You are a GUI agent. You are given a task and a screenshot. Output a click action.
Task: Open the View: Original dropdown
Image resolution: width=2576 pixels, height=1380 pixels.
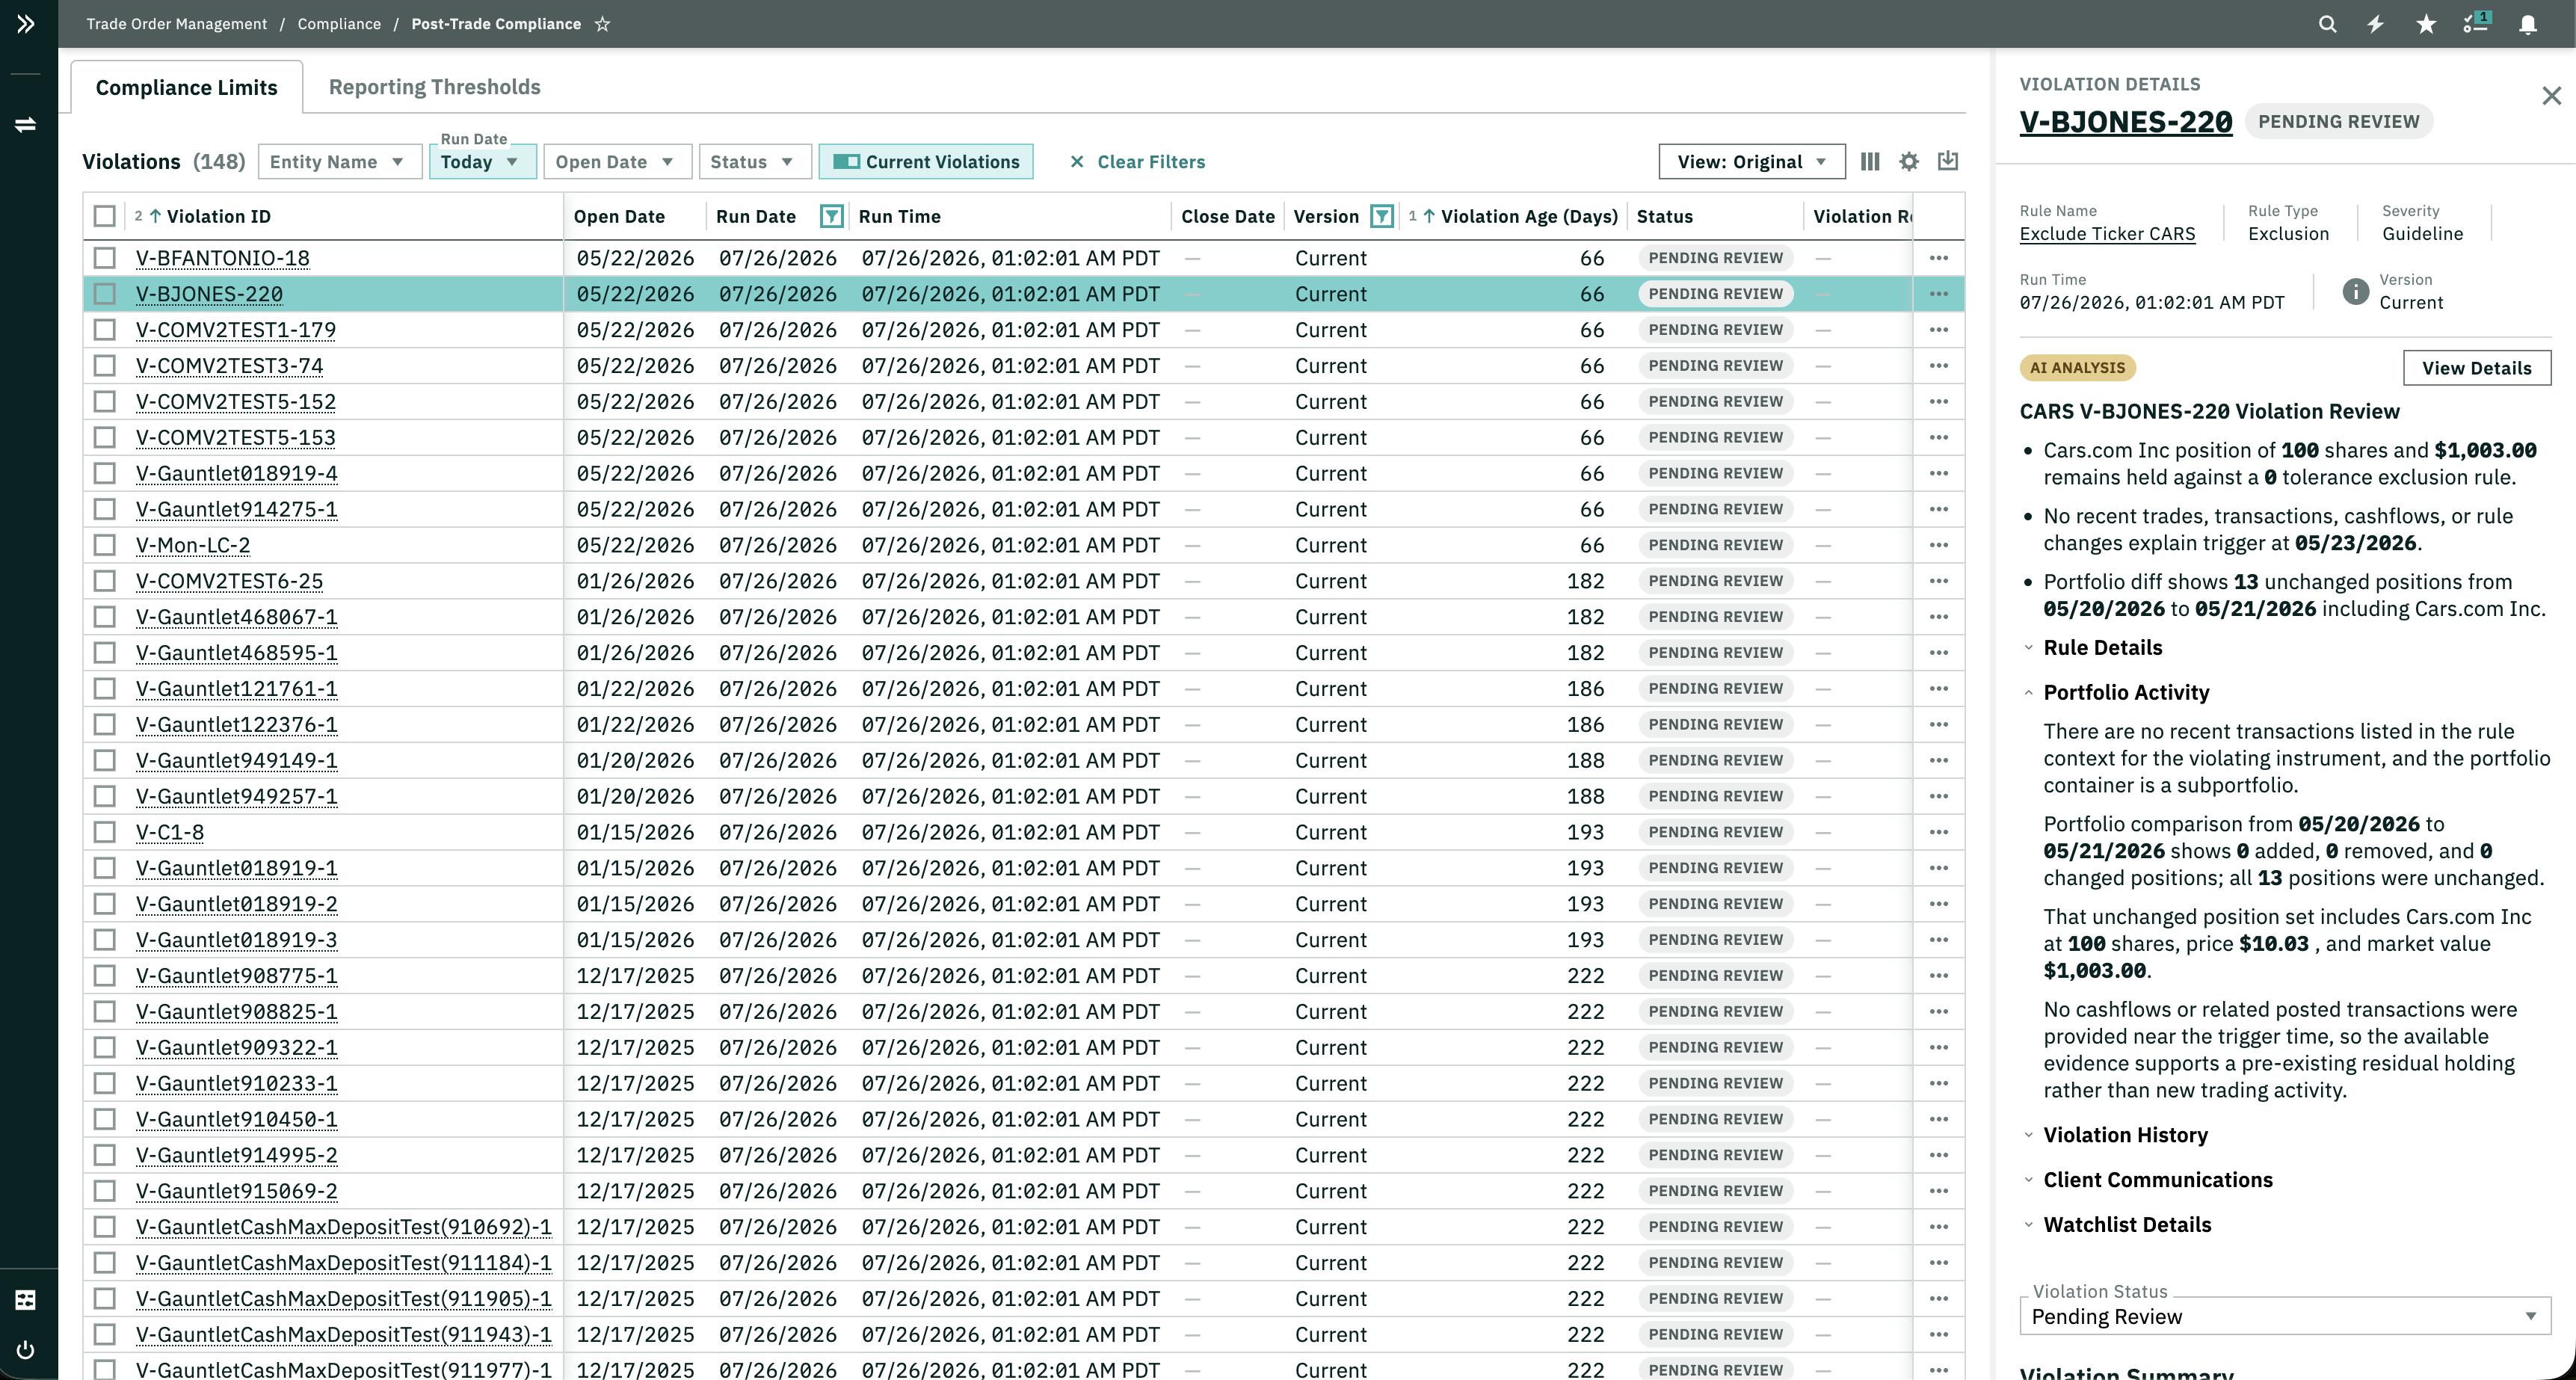pyautogui.click(x=1752, y=162)
